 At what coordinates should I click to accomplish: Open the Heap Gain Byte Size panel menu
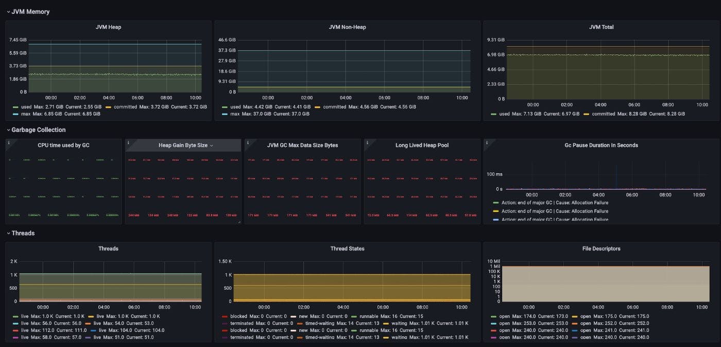pyautogui.click(x=211, y=145)
